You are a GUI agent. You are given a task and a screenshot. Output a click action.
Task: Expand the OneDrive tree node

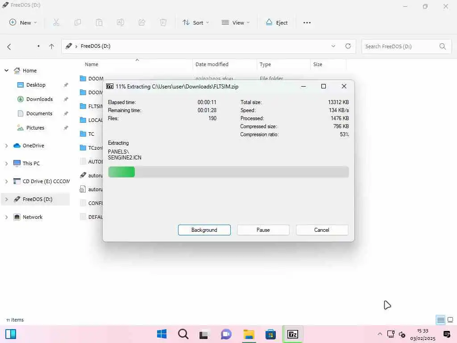click(6, 146)
